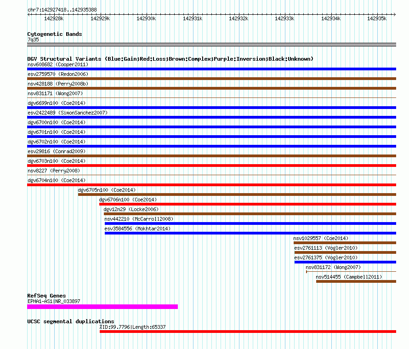
Task: Click dgv6706n100 (Coe2014) label
Action: [128, 200]
